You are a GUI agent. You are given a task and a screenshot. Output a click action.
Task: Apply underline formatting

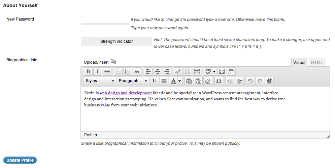pyautogui.click(x=155, y=81)
